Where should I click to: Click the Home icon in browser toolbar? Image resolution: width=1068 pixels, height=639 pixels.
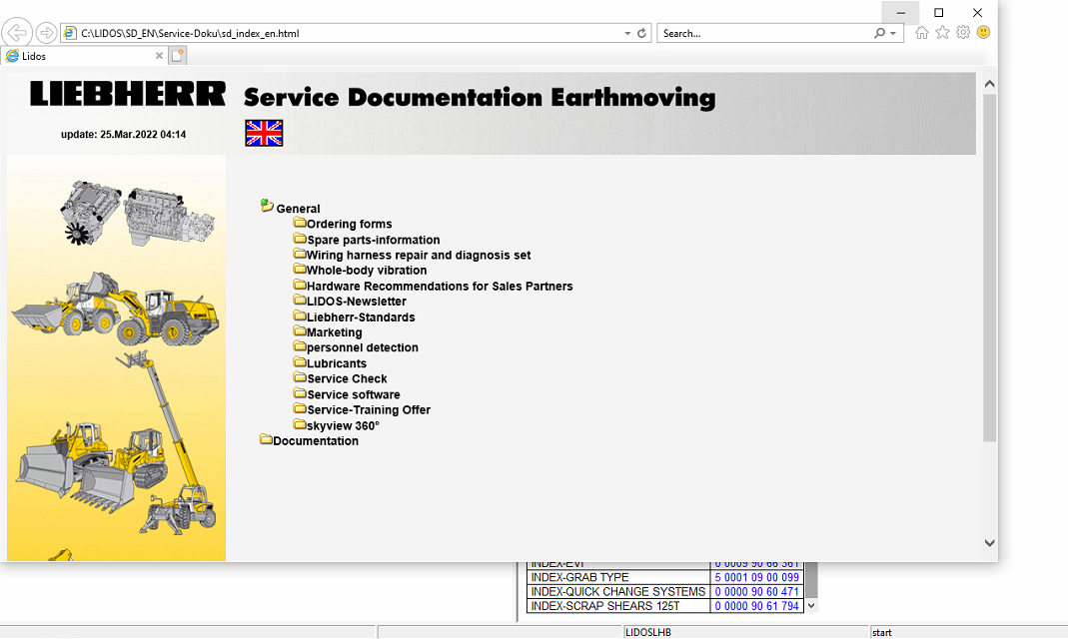coord(921,32)
